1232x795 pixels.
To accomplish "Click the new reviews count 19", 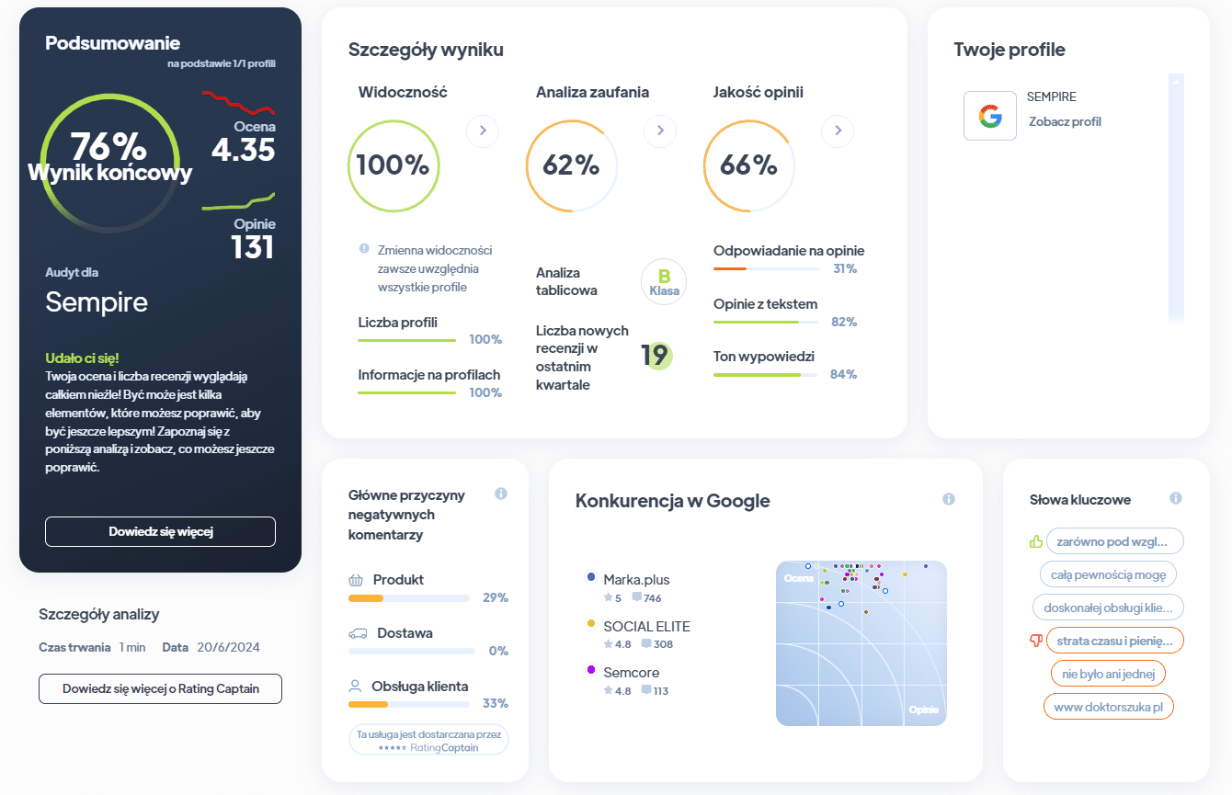I will [x=655, y=356].
